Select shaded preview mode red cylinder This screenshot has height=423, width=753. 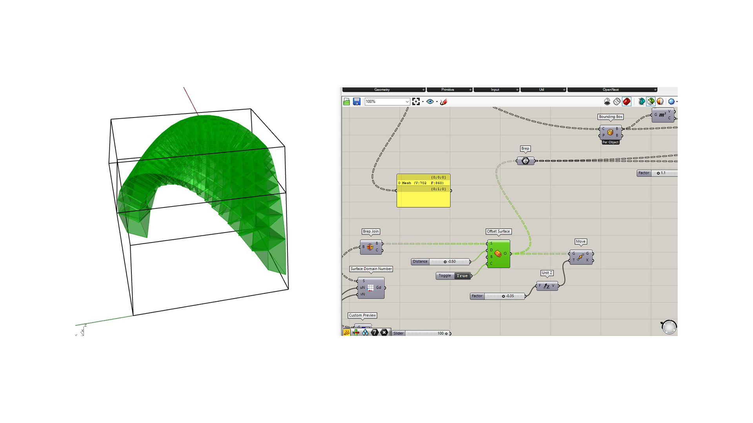pos(627,102)
